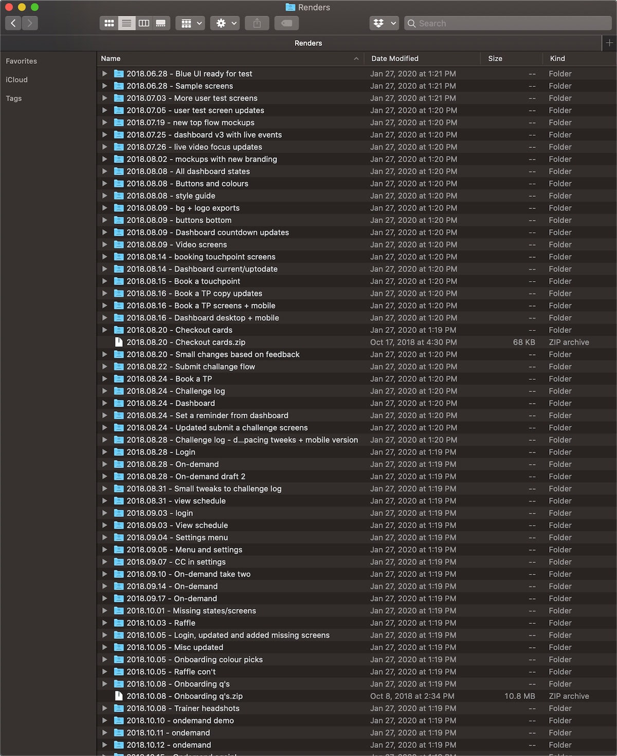Switch to icon view
This screenshot has height=756, width=617.
109,23
